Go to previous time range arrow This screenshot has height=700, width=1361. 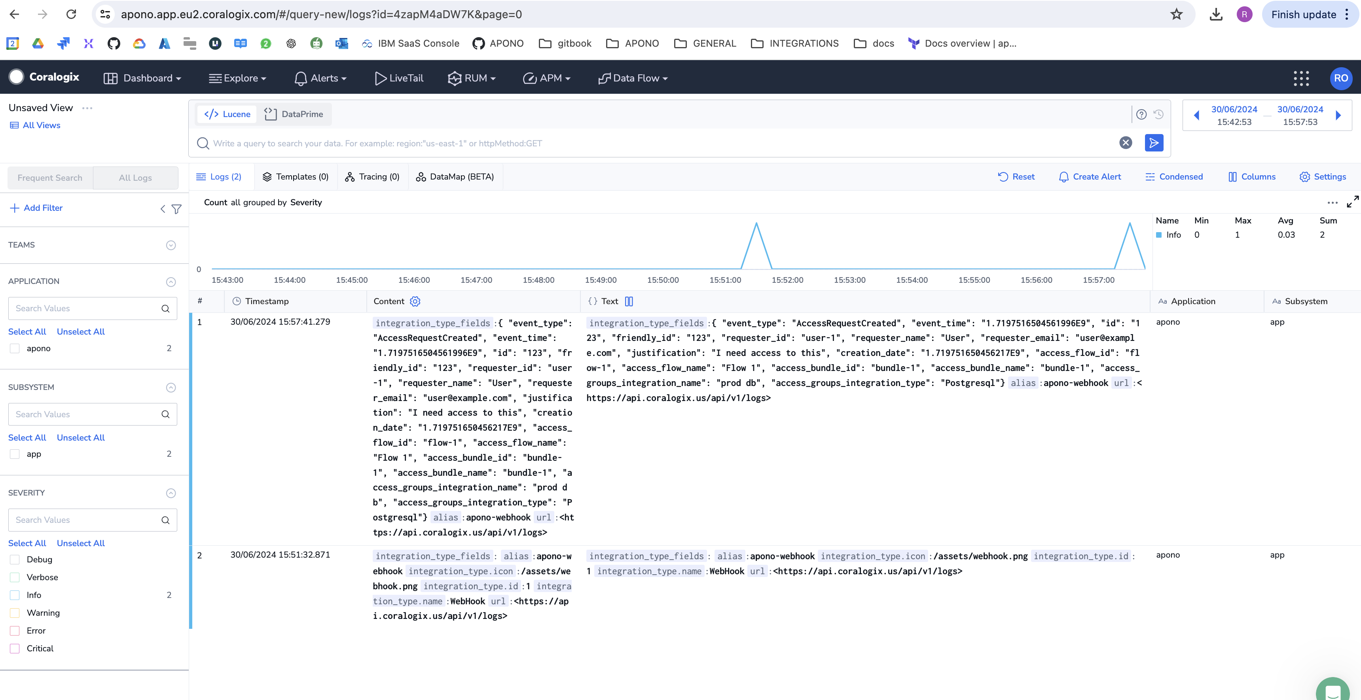pos(1197,115)
